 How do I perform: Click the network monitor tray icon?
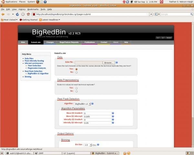[132, 2]
